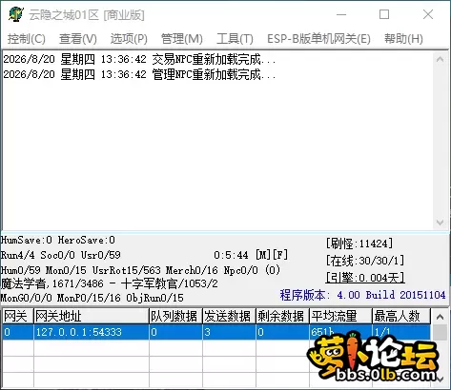Click the MonG0/0/0 MonP0/15/16 status line
The width and height of the screenshot is (451, 390).
pos(92,298)
